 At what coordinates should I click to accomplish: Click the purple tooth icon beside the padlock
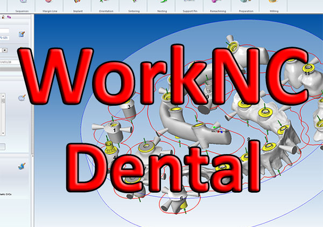[x=9, y=17]
